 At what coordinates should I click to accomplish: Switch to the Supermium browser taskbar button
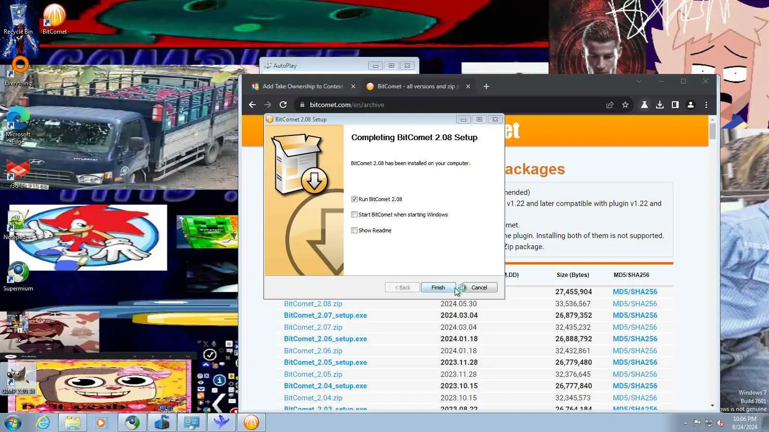tap(132, 422)
